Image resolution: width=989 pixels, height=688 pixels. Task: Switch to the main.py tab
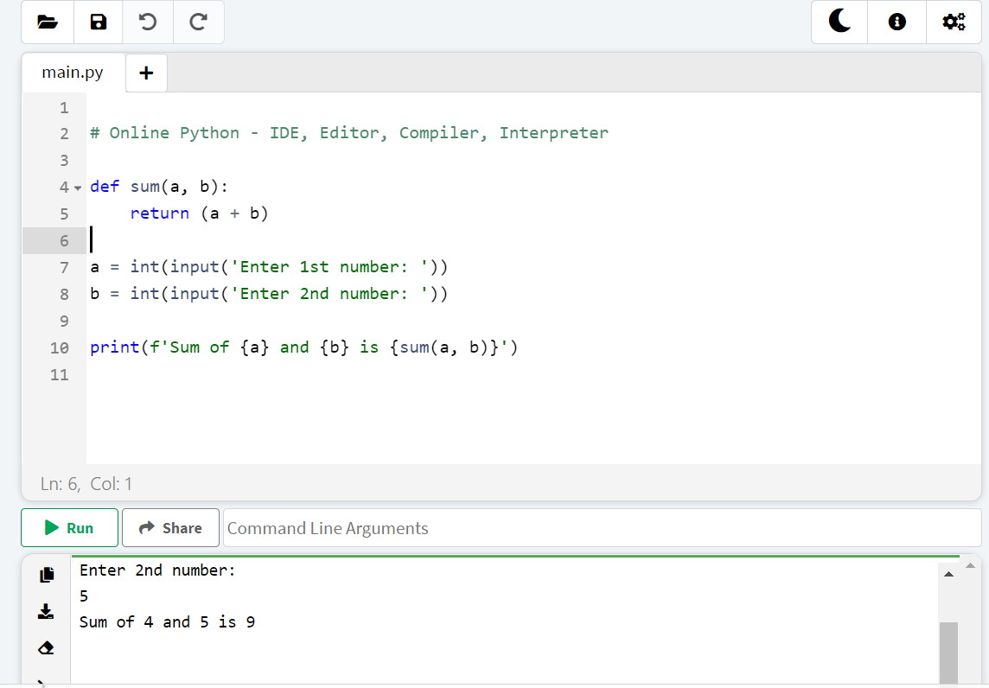[x=73, y=73]
